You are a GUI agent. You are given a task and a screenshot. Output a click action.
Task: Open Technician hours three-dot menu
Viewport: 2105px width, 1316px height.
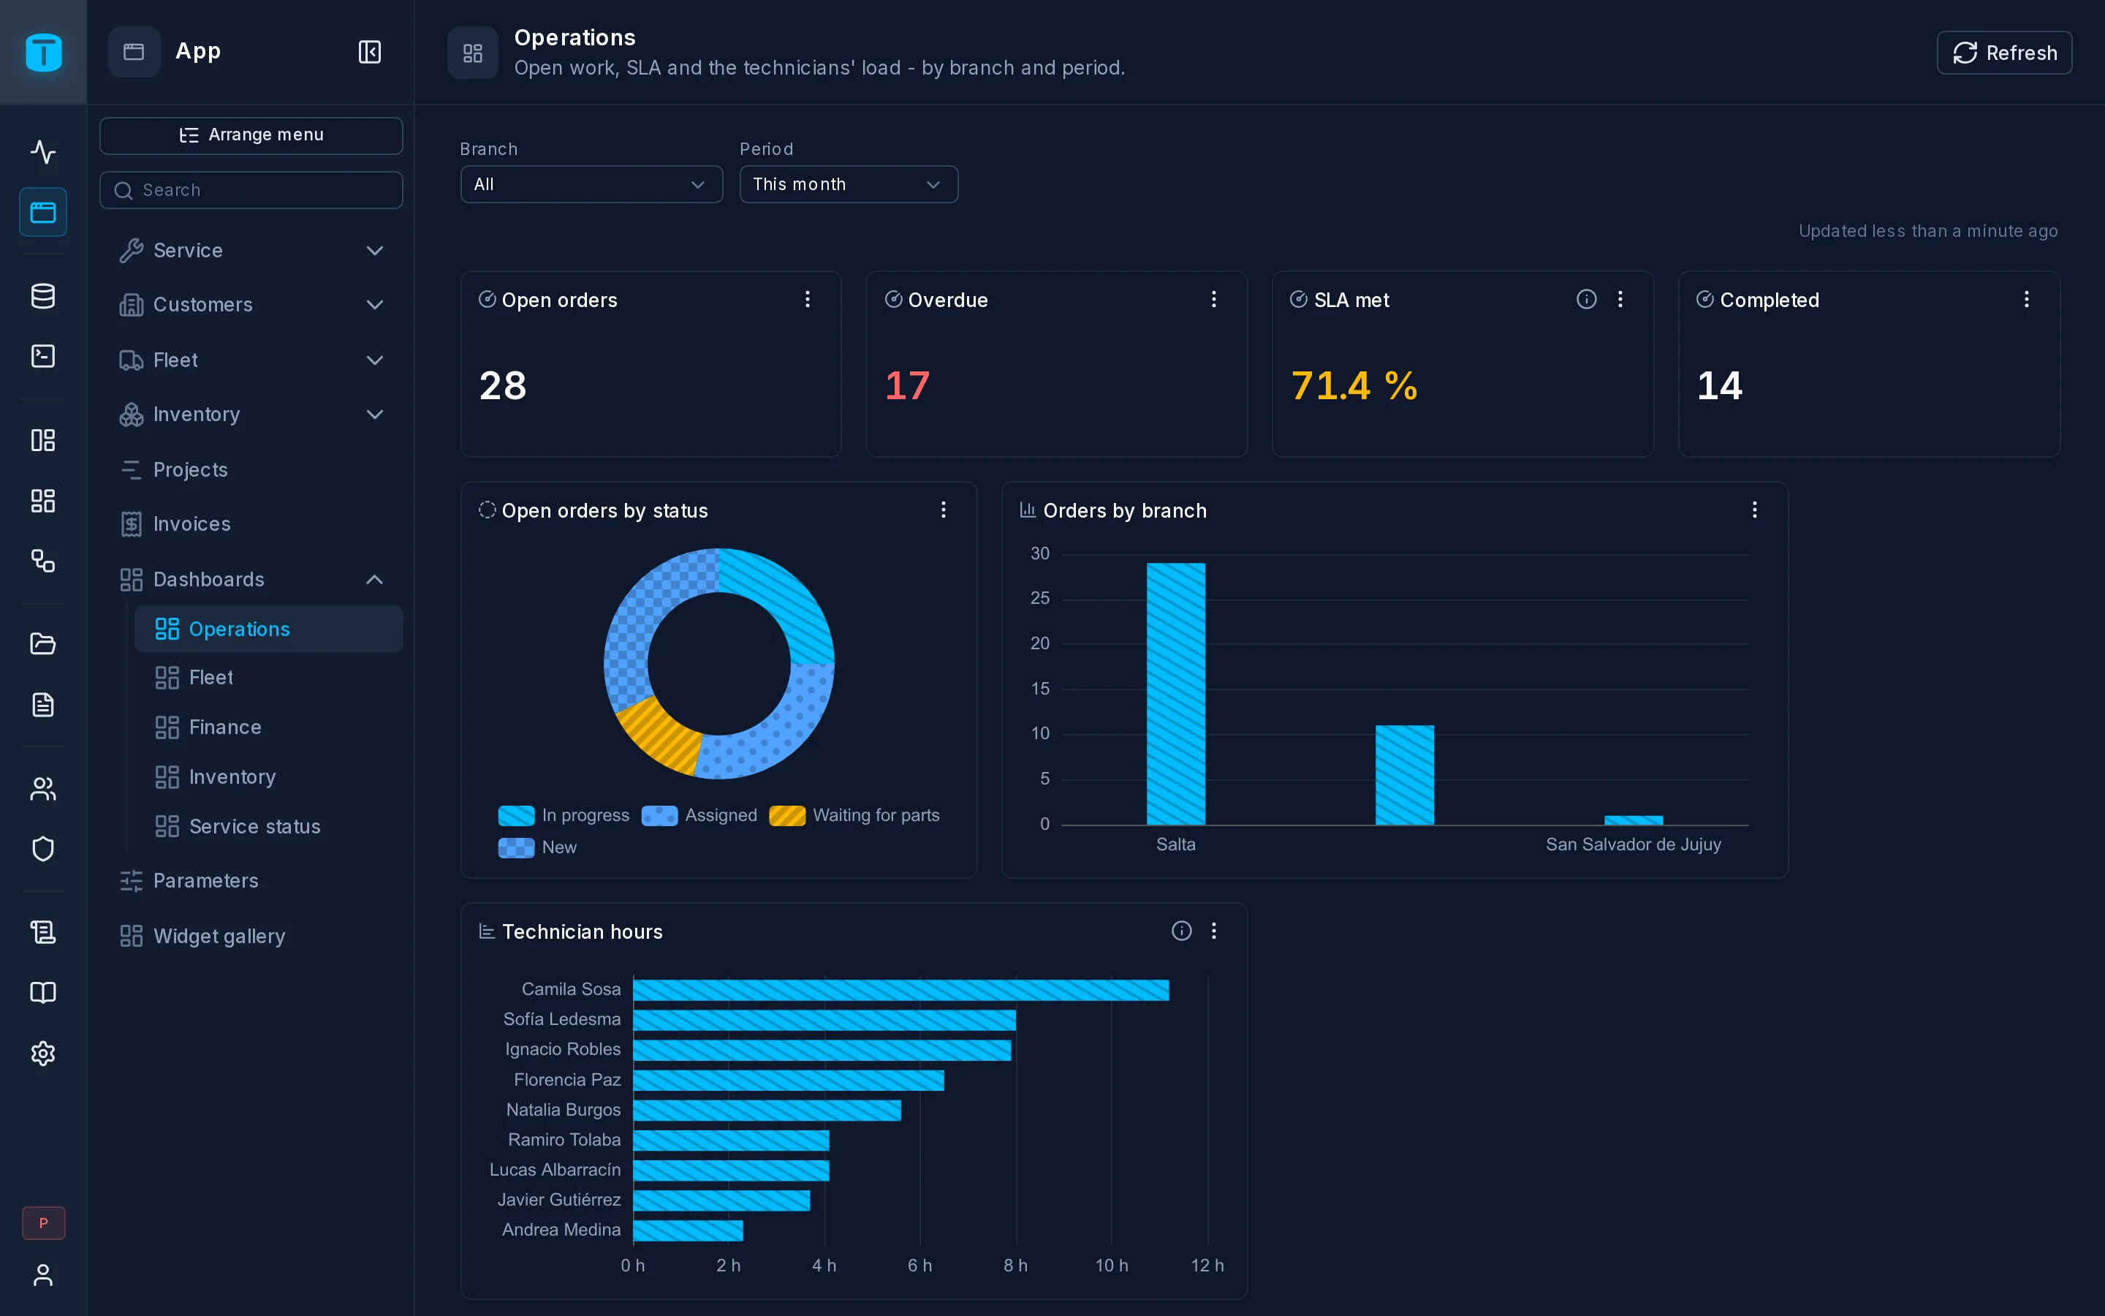1213,931
